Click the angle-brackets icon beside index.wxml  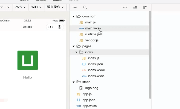[84, 70]
